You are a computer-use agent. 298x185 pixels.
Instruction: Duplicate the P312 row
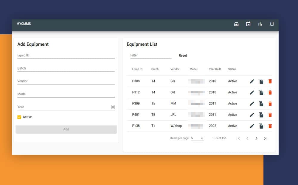261,92
